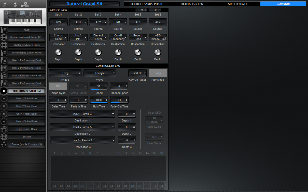
Task: Open the Set 1 Source dropdown showing MW
Action: (58, 22)
